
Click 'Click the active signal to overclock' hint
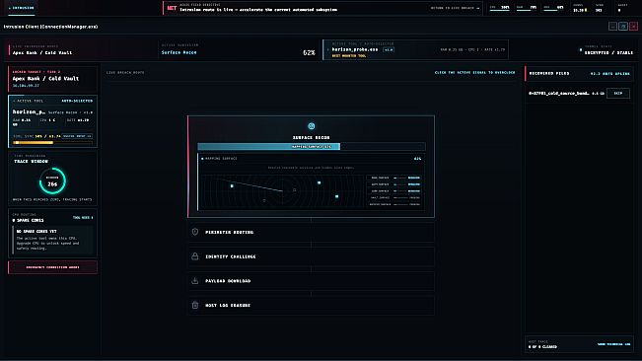[475, 72]
